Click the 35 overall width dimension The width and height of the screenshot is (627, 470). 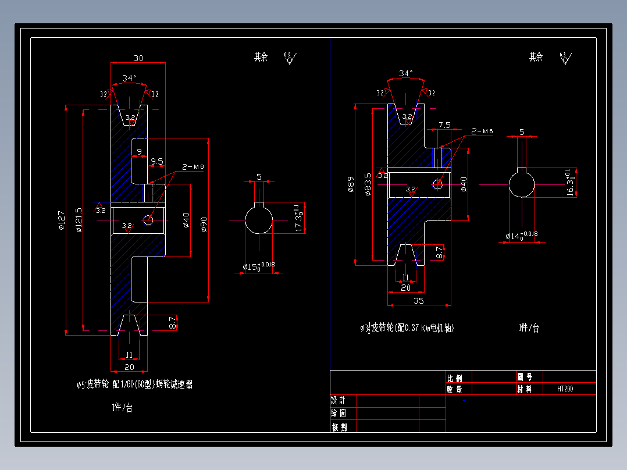(x=419, y=301)
